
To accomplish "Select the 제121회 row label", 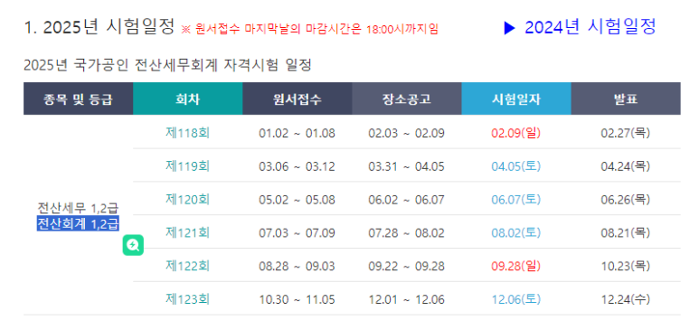I will click(188, 232).
